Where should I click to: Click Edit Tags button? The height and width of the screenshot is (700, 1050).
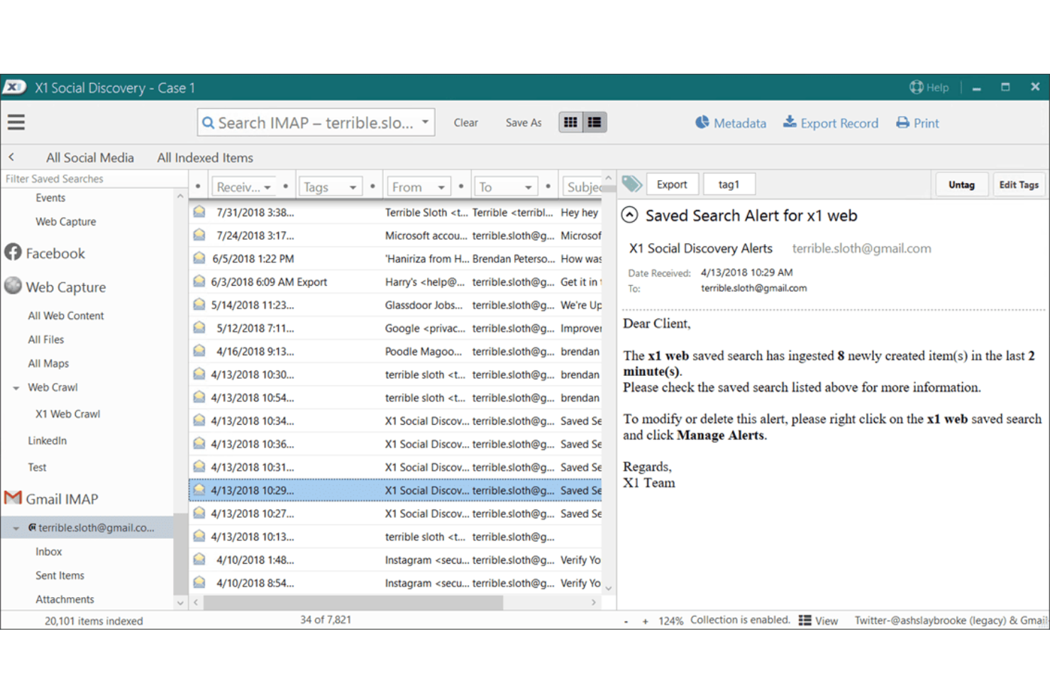click(1019, 184)
